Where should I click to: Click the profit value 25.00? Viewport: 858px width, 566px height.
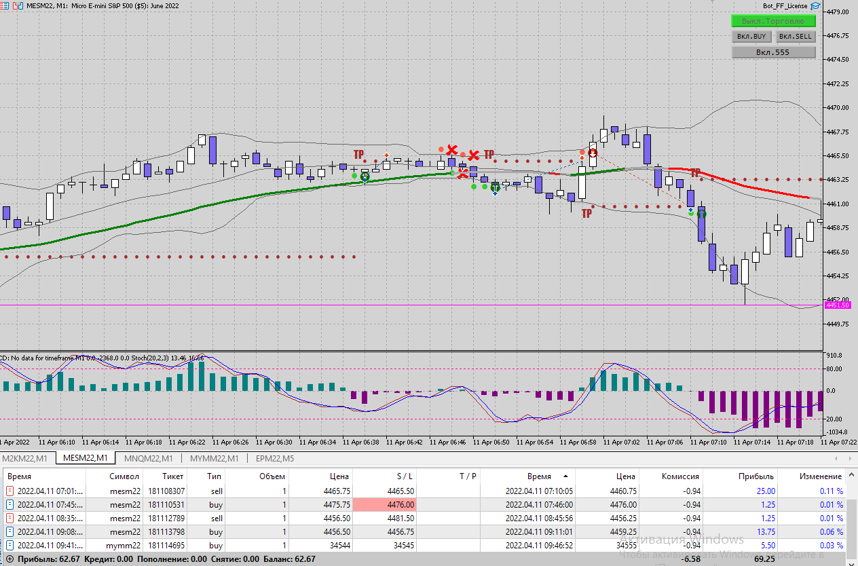tap(766, 491)
